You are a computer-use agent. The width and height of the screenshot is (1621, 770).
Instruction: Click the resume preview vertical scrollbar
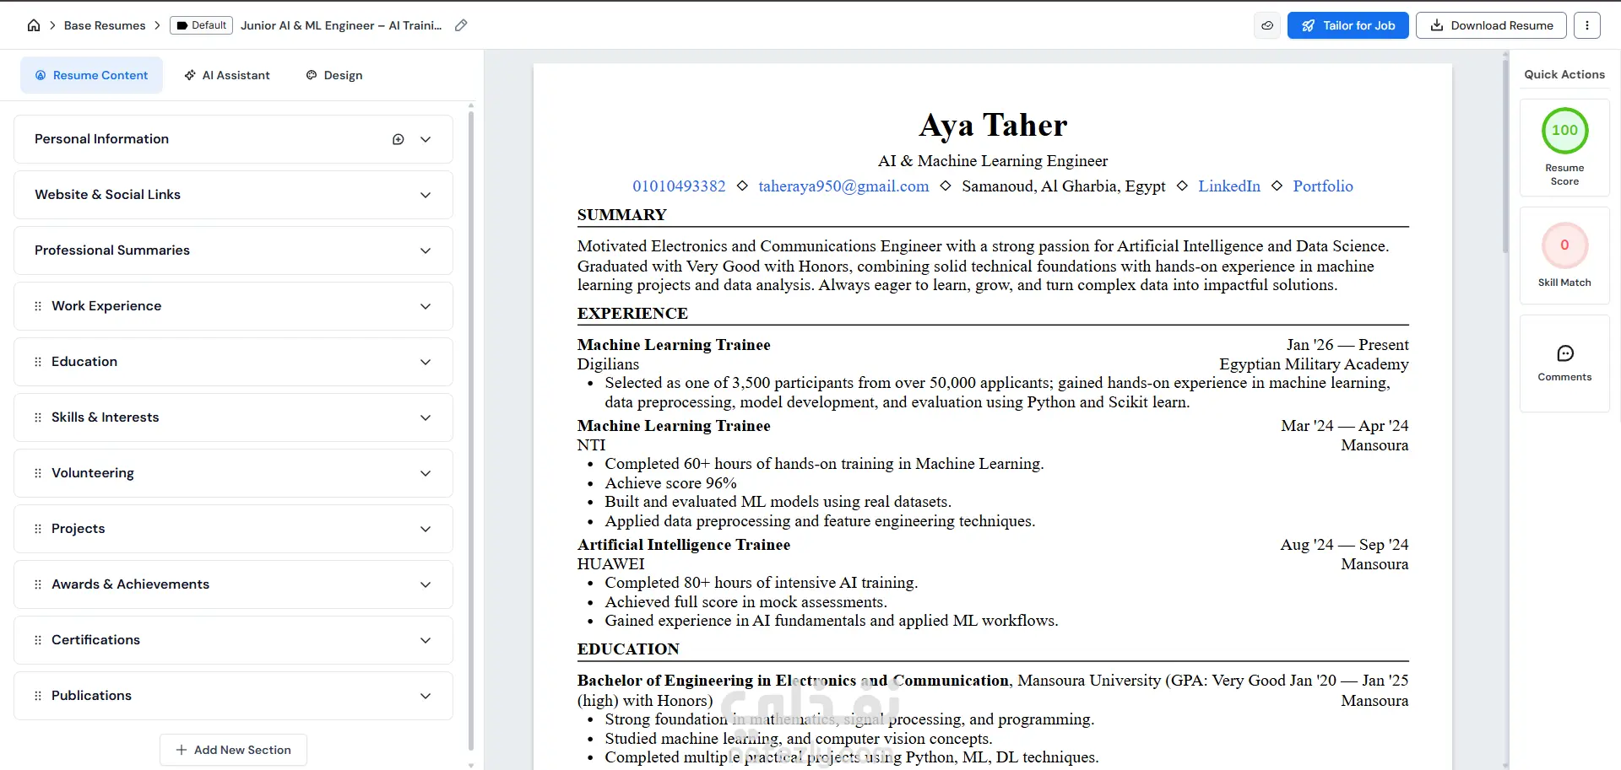point(1505,152)
